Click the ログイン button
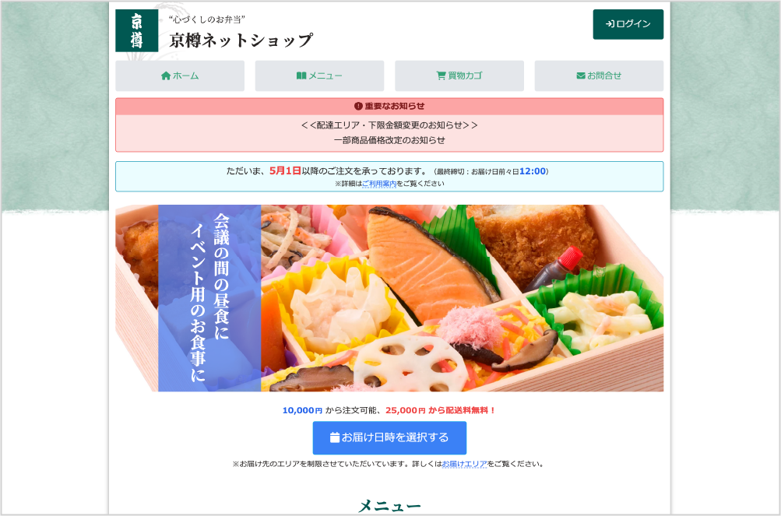781x516 pixels. pyautogui.click(x=628, y=24)
